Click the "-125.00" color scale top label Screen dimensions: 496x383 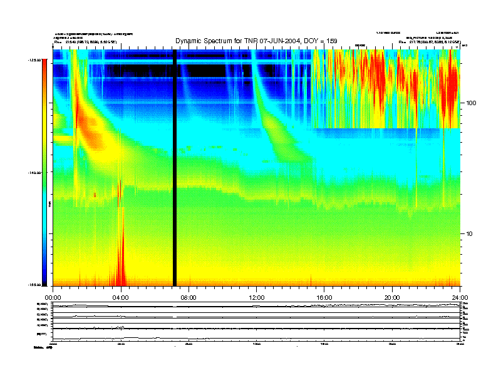pyautogui.click(x=34, y=59)
